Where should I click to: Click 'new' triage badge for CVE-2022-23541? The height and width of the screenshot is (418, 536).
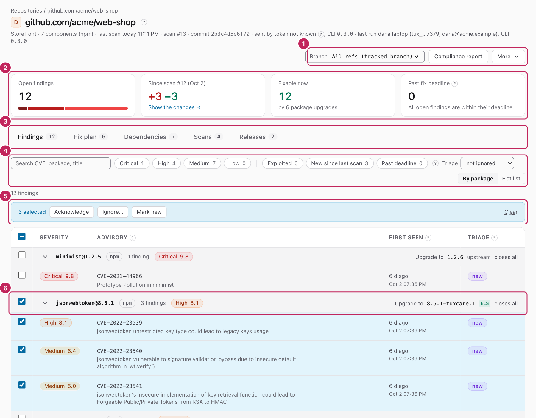pyautogui.click(x=477, y=386)
